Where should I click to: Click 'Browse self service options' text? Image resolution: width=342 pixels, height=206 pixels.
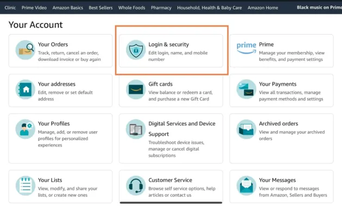[x=182, y=191]
